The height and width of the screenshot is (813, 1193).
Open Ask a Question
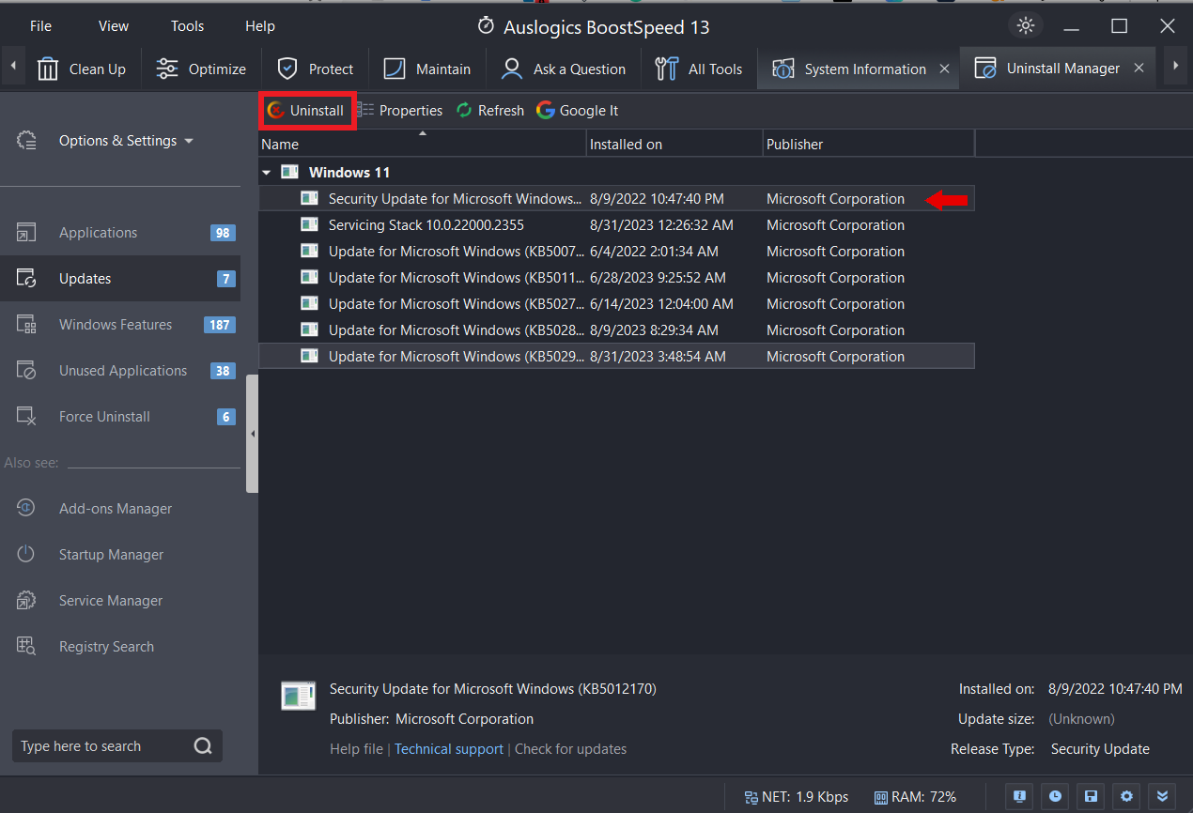[x=562, y=68]
